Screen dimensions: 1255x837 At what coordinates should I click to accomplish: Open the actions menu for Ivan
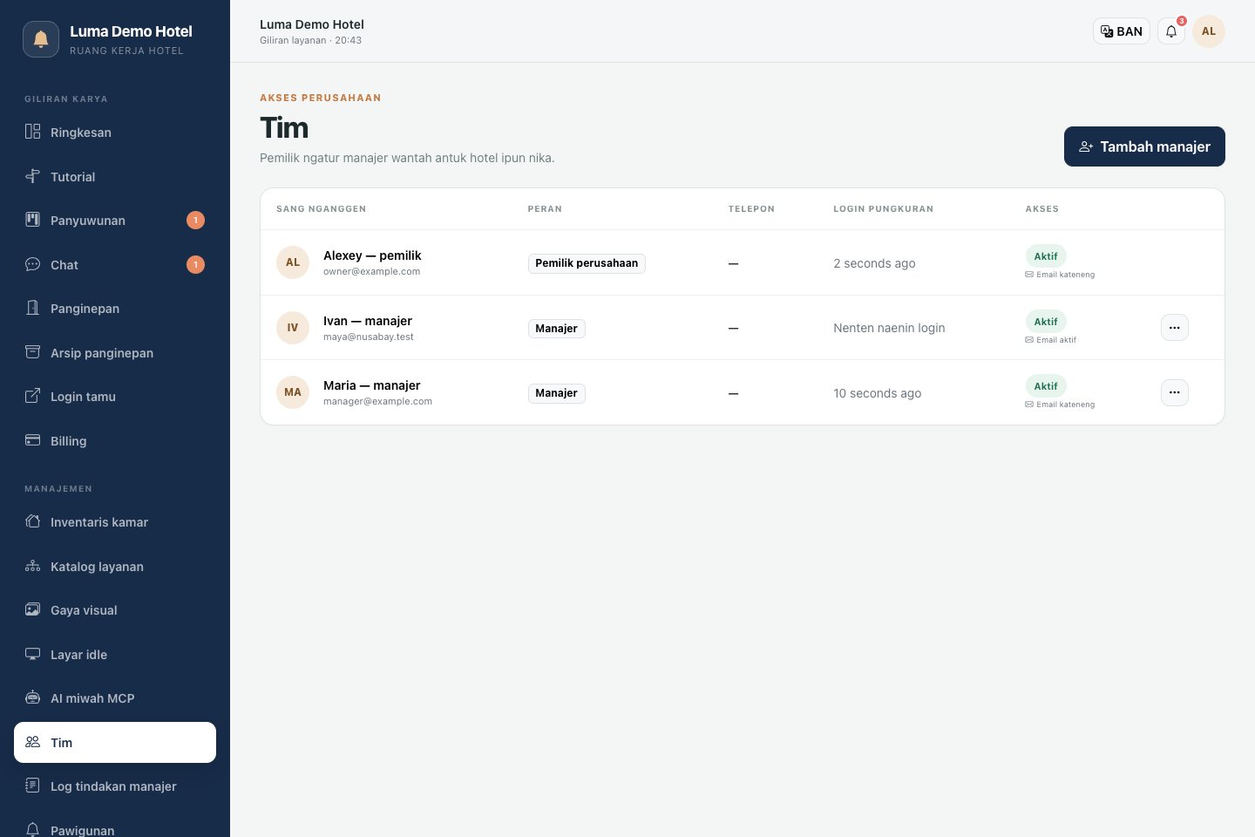tap(1175, 328)
